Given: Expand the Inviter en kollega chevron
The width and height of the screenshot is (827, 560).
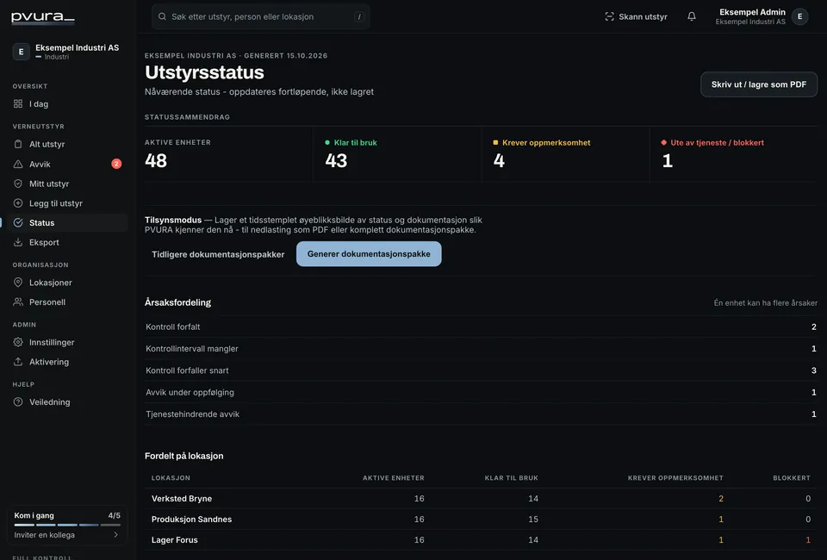Looking at the screenshot, I should 116,535.
